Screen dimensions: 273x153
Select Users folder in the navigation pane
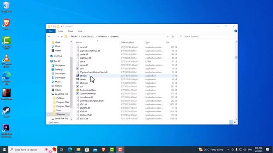[x=57, y=110]
